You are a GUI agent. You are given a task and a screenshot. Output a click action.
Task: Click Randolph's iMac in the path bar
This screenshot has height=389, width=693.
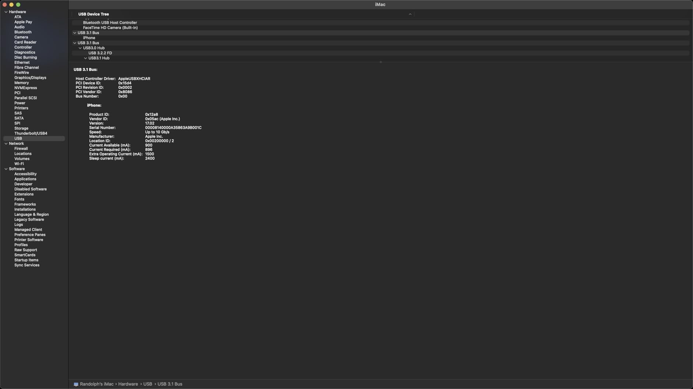(x=97, y=384)
